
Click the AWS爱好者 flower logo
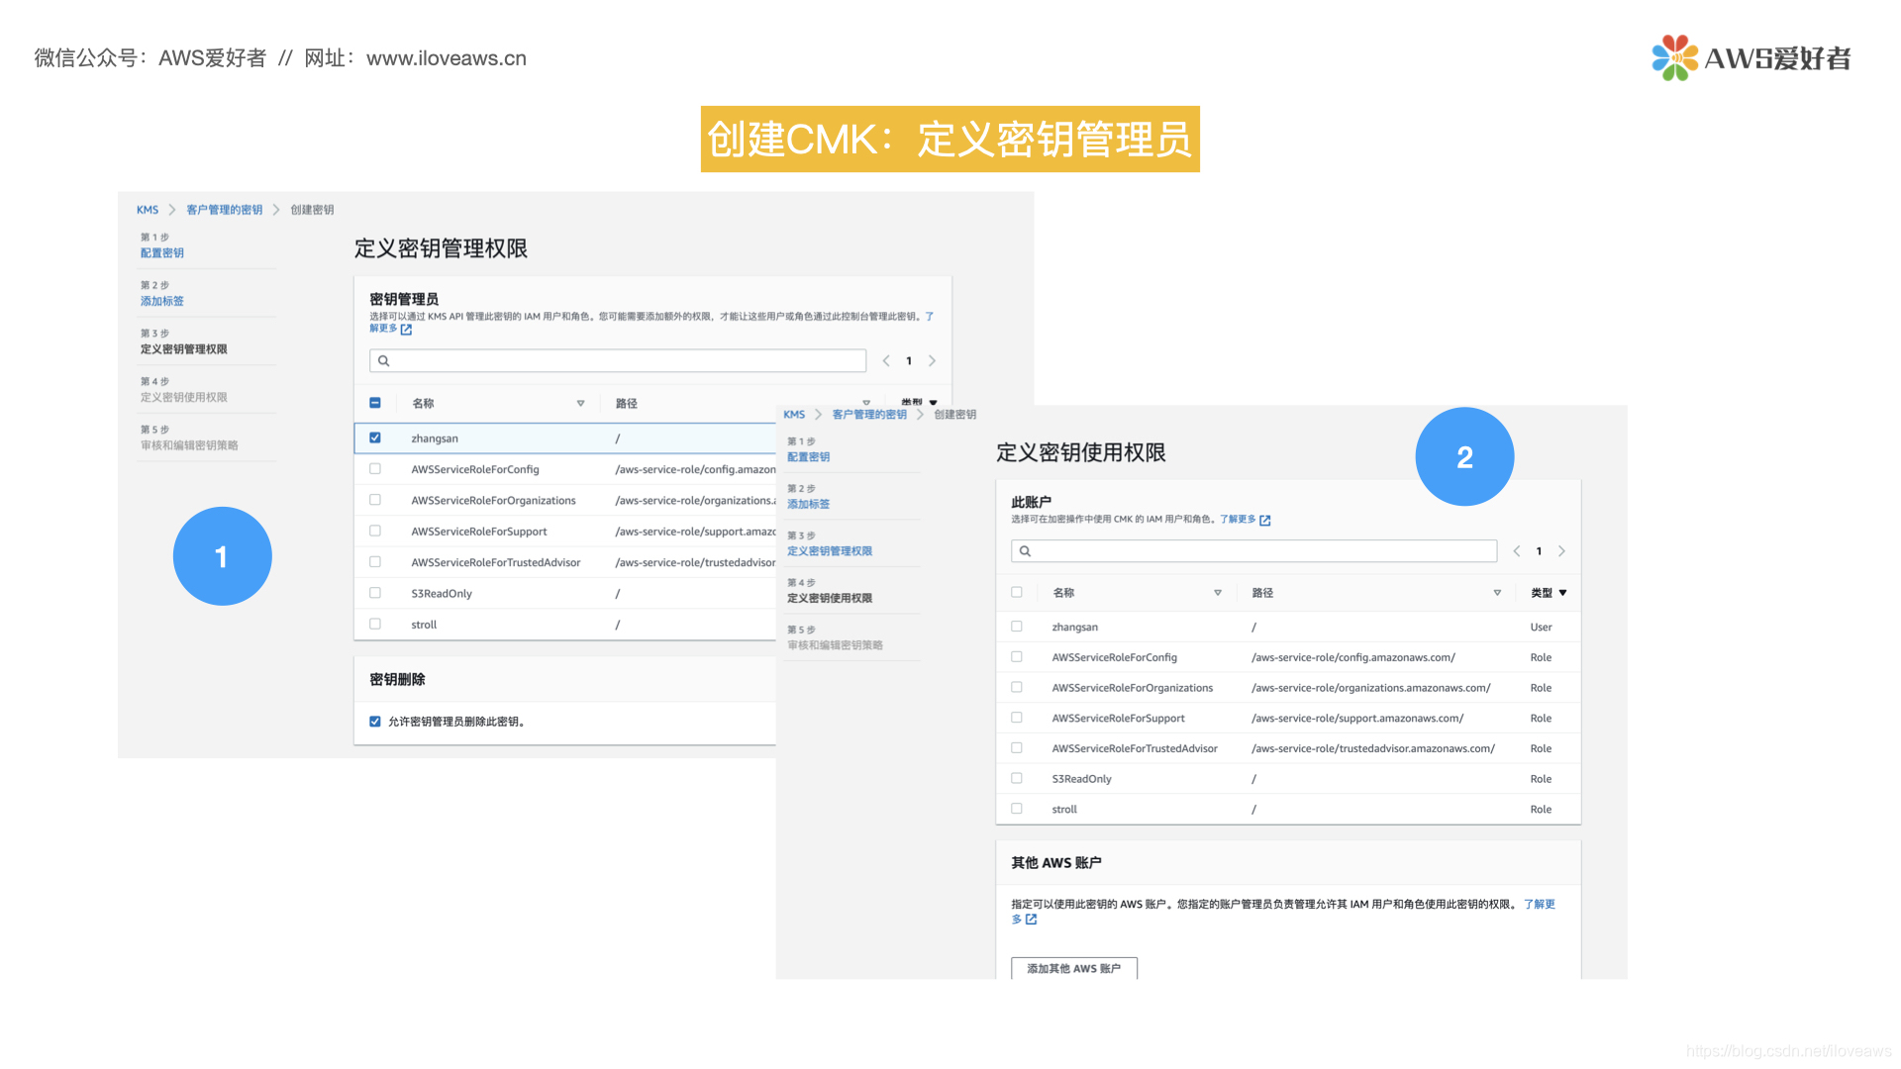click(x=1674, y=57)
